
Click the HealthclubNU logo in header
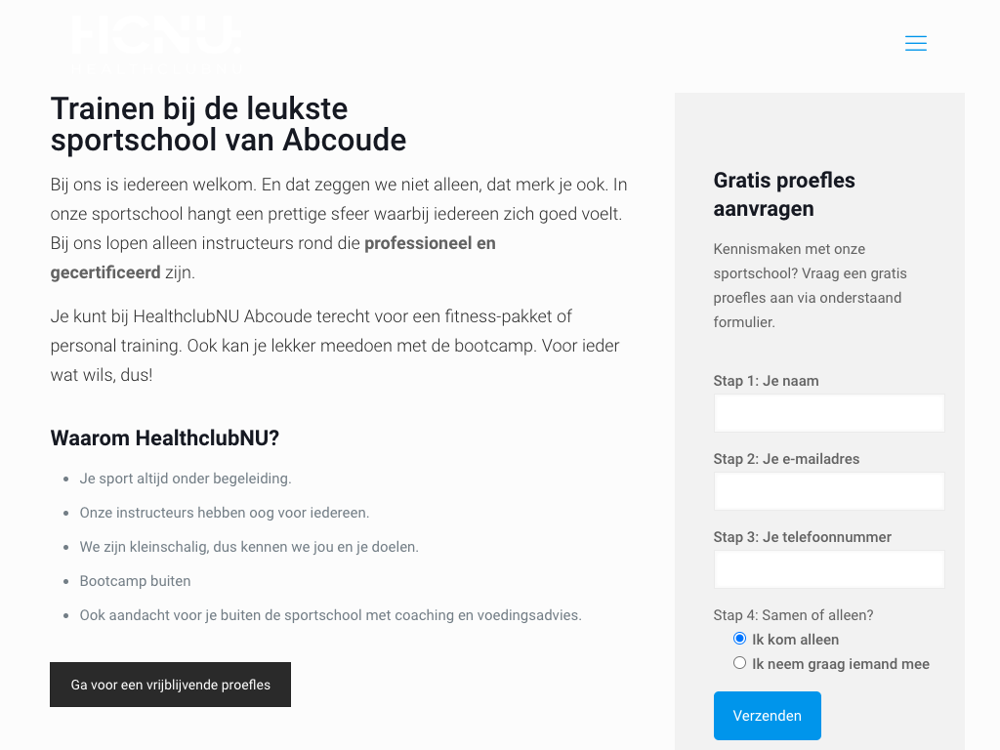coord(155,41)
